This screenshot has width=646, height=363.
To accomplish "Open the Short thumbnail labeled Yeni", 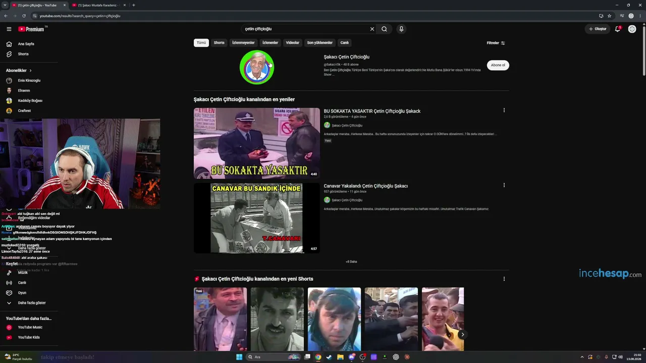I will coord(221,319).
